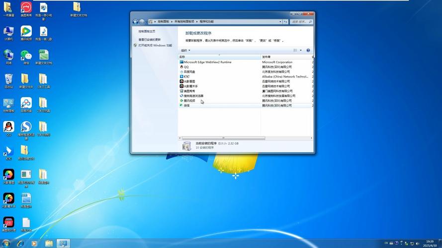442x248 pixels.
Task: Click the Alibaba (China) Network publisher cell
Action: pyautogui.click(x=285, y=76)
